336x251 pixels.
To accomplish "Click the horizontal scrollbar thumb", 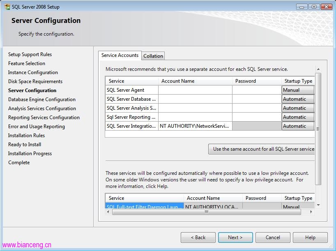I will click(x=206, y=212).
